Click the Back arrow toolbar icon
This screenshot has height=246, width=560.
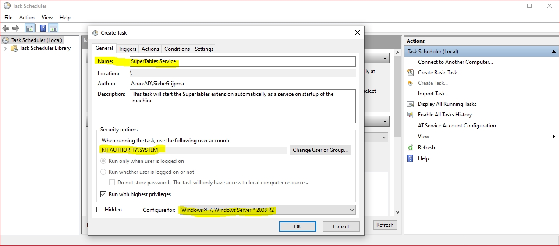(x=6, y=28)
